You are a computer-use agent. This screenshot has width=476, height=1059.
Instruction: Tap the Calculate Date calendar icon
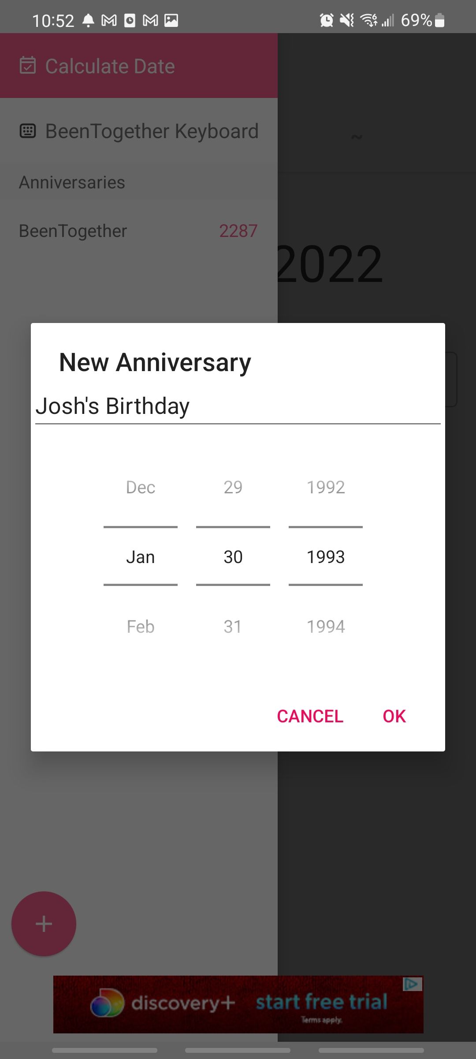point(28,65)
